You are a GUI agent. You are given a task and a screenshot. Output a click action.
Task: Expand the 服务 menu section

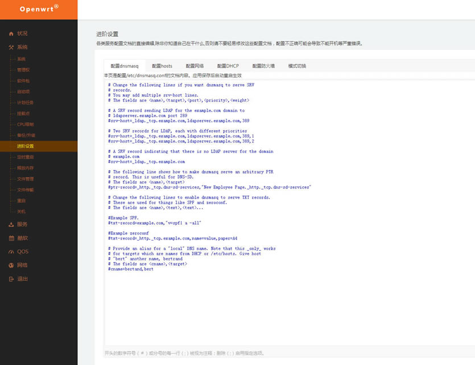[x=23, y=224]
